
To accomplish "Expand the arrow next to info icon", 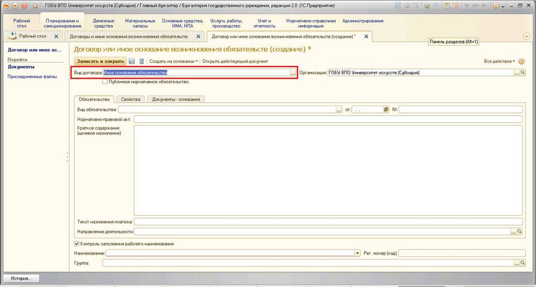I will coord(503,6).
